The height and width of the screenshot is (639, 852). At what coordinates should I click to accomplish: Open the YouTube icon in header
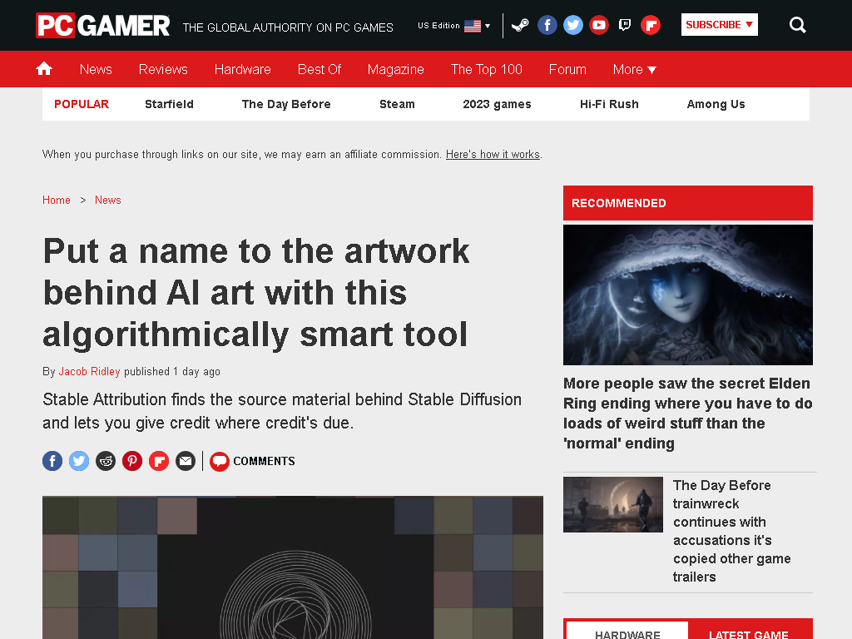(599, 25)
